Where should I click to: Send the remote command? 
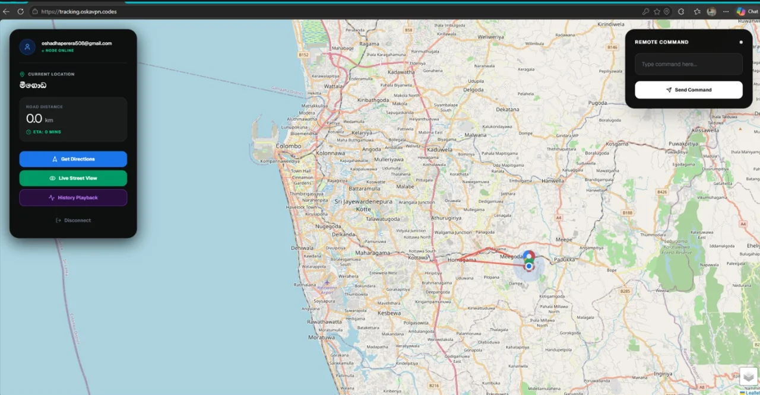pos(689,90)
